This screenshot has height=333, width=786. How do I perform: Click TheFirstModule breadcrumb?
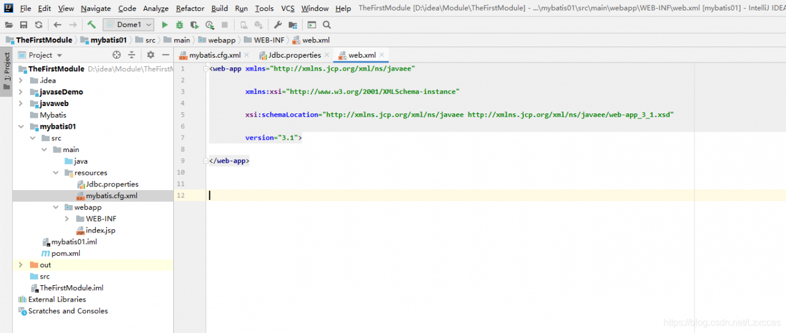[39, 40]
